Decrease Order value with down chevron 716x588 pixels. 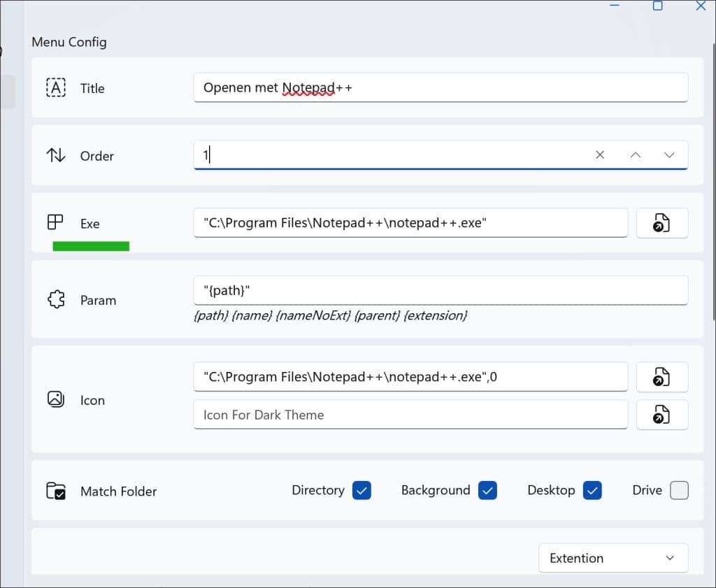669,155
